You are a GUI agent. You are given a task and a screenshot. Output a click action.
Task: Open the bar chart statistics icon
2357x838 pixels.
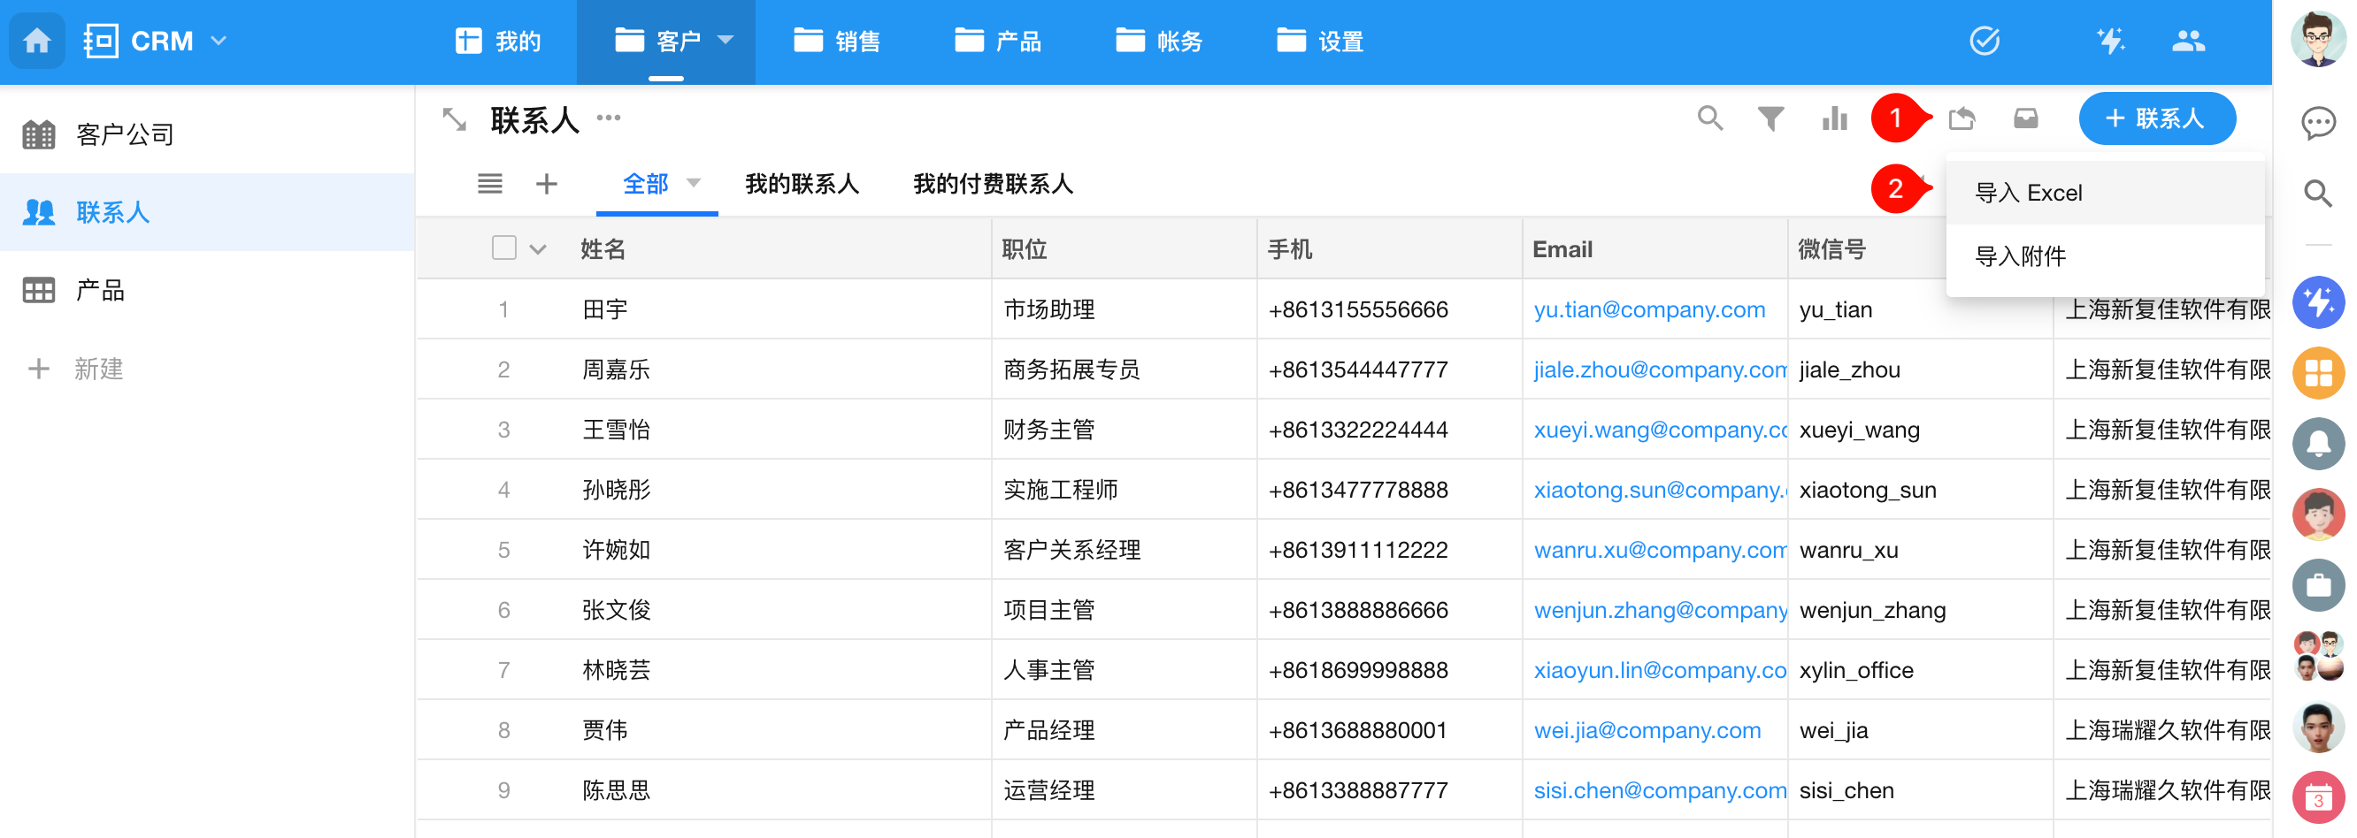tap(1833, 118)
